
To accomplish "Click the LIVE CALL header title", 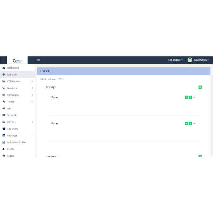I will point(46,71).
